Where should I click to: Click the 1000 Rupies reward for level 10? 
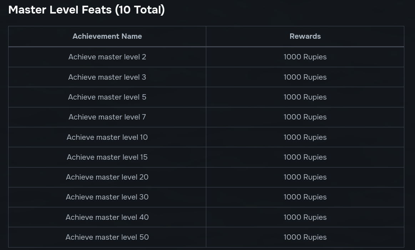pos(305,137)
